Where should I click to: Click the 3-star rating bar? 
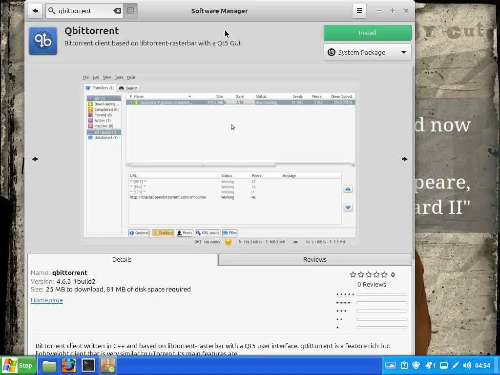pos(382,311)
